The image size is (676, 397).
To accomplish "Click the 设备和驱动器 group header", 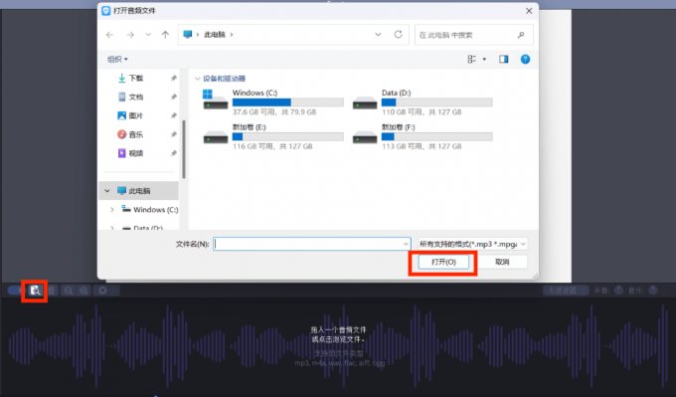I will point(225,79).
